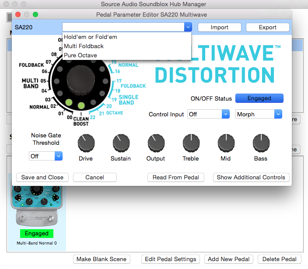Toggle the green Engaged label under the pedal

[37, 234]
